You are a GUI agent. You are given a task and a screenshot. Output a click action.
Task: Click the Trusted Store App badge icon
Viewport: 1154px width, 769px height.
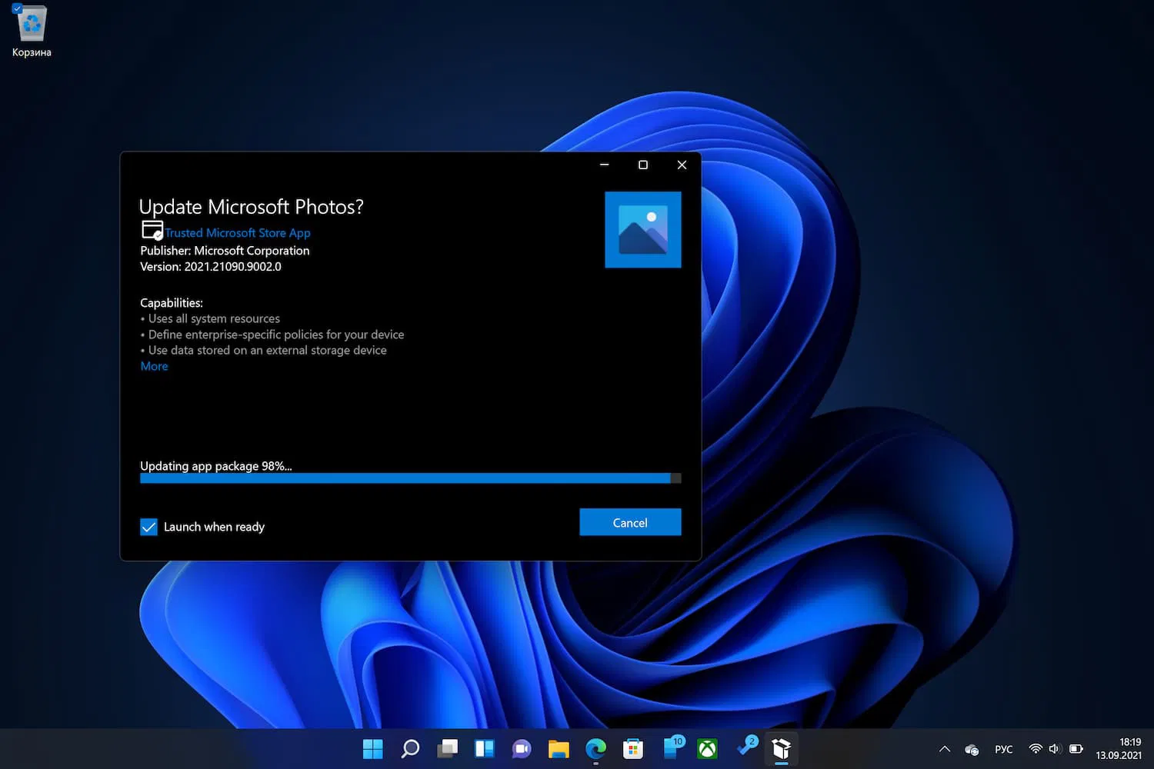point(152,230)
